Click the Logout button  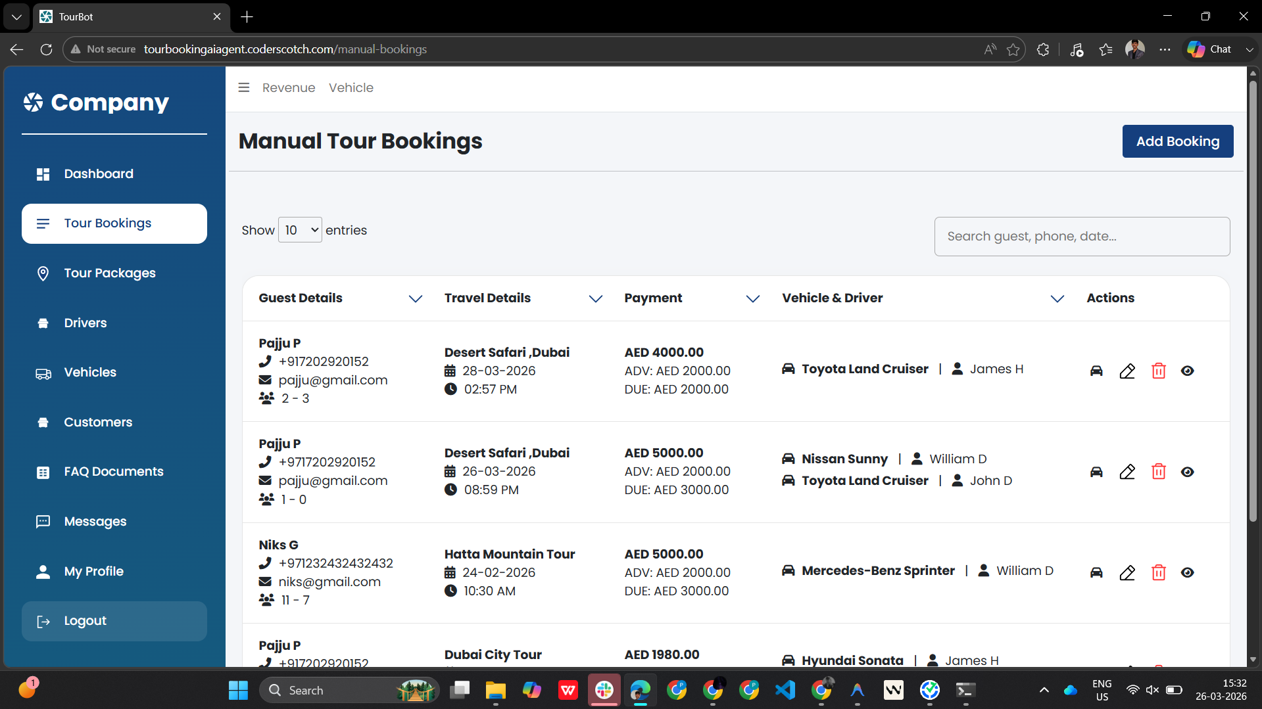114,621
